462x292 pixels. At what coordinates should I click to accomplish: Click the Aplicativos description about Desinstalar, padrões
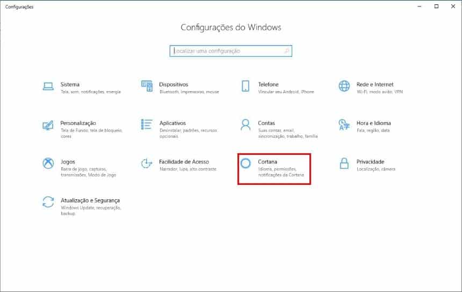[188, 133]
